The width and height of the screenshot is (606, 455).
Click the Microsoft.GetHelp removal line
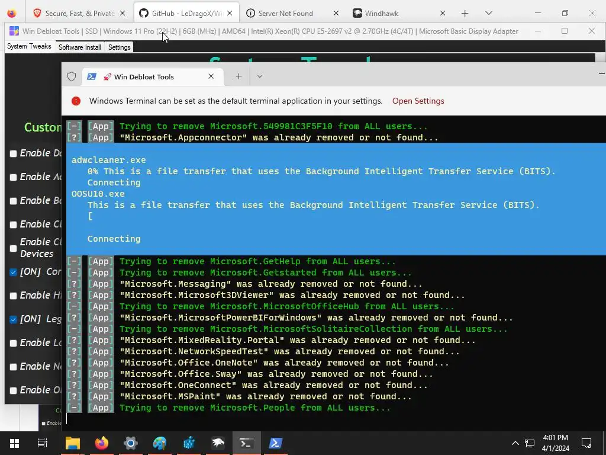tap(231, 261)
